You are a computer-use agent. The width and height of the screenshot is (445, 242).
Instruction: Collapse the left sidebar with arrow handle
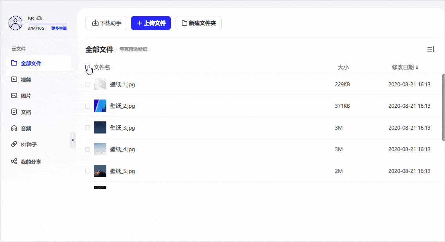[x=73, y=140]
